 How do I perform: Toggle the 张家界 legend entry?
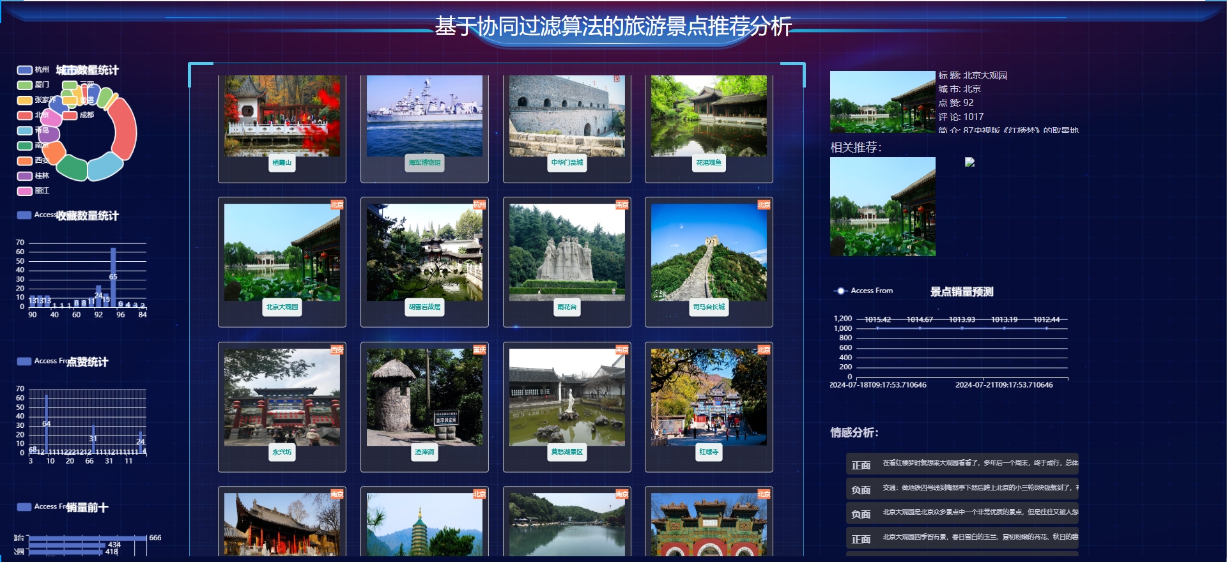point(36,100)
